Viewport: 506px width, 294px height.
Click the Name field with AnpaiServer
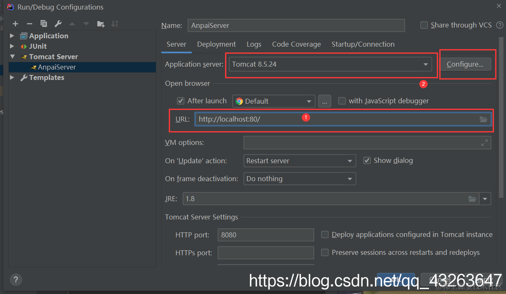pos(296,25)
